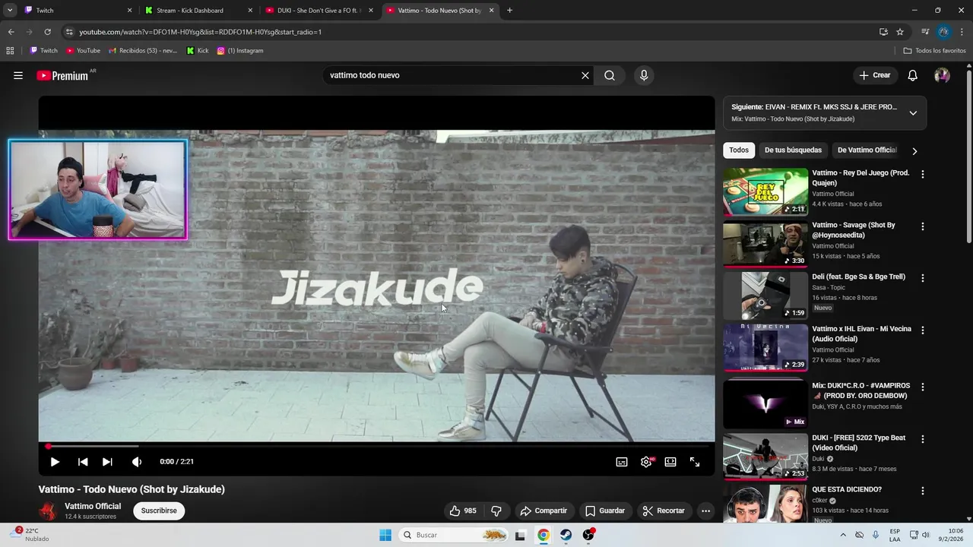Open options for Mi Vecina video
This screenshot has width=973, height=547.
923,330
